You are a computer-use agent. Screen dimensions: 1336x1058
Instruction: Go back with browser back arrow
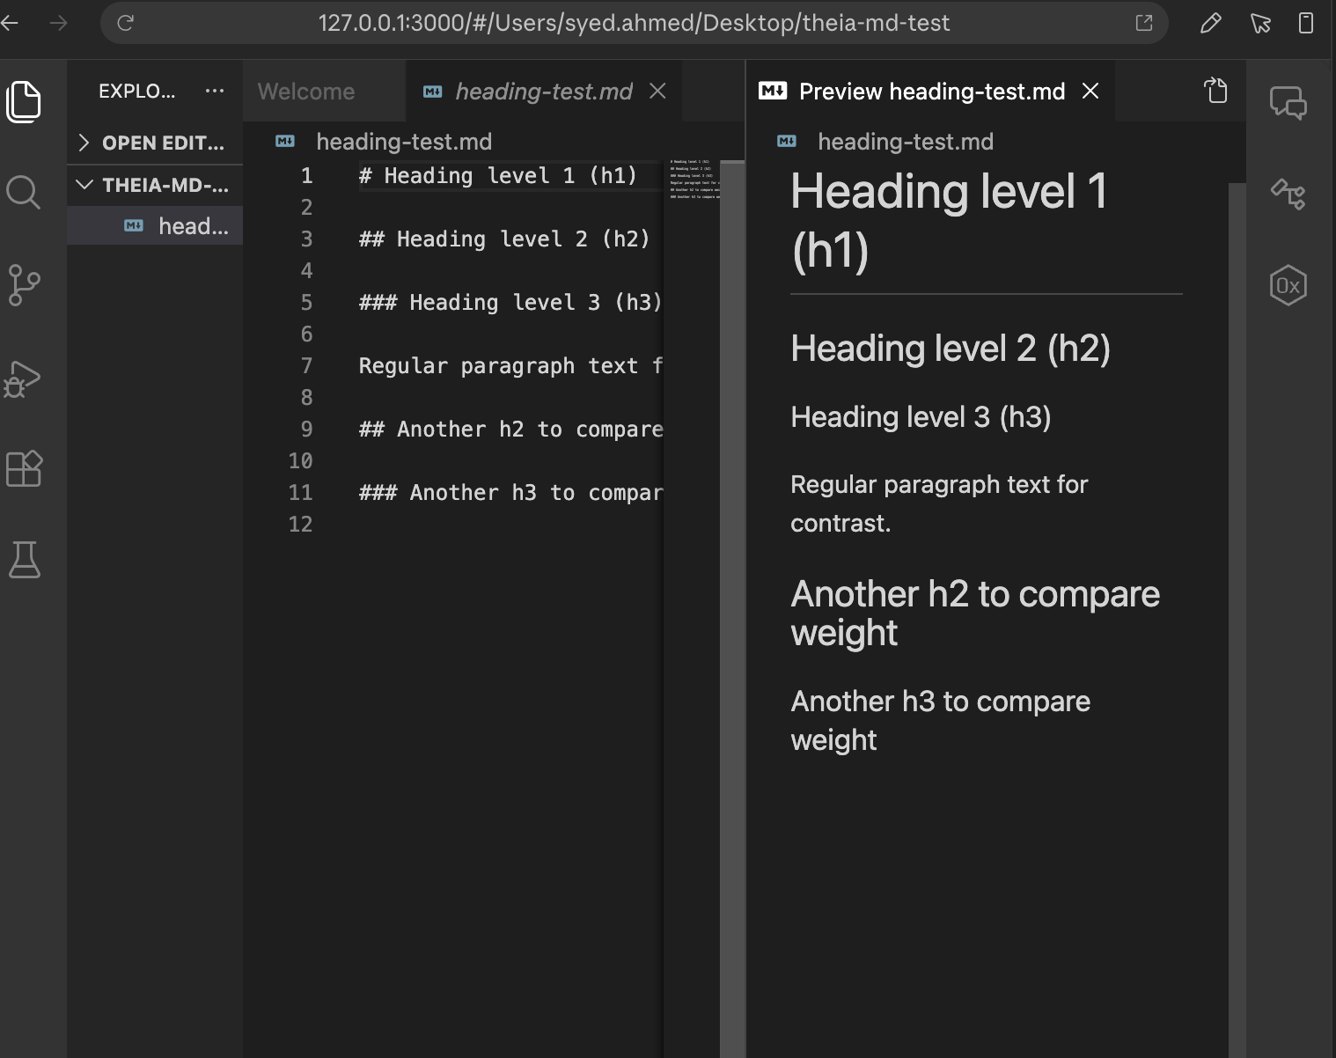[10, 23]
